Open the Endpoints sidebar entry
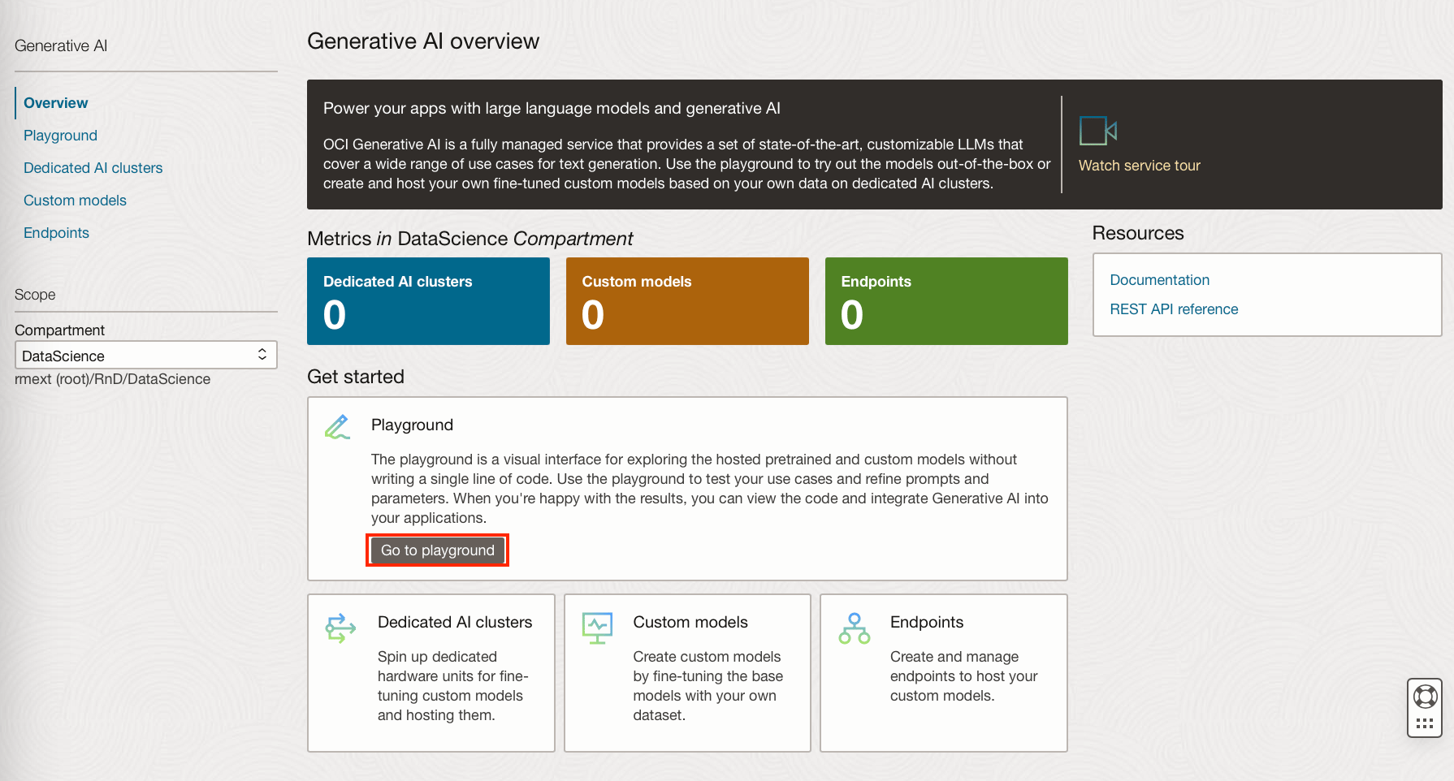The image size is (1454, 781). pos(56,232)
